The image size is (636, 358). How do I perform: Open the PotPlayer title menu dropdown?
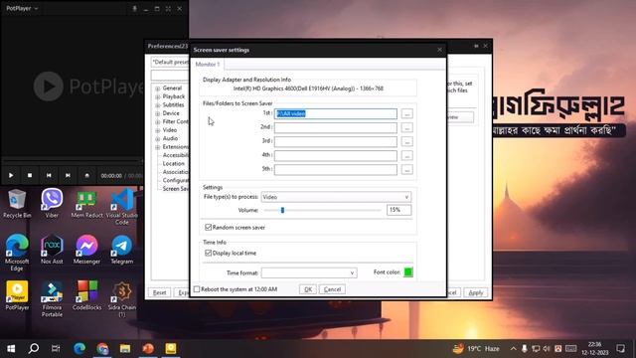coord(22,8)
